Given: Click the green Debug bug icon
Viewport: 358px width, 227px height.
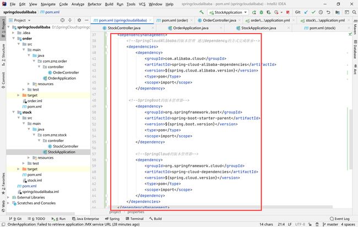Looking at the screenshot, I should [x=261, y=12].
